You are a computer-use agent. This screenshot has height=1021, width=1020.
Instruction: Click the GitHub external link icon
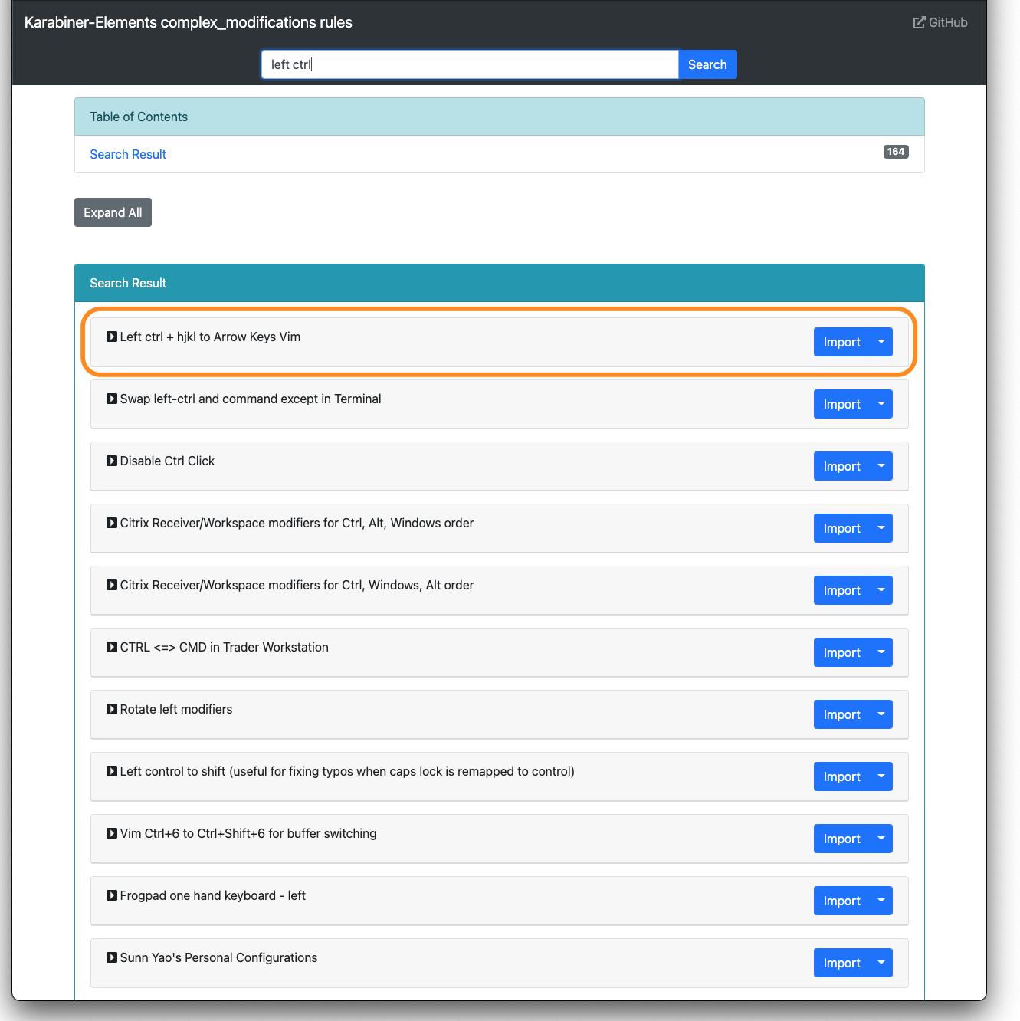(x=919, y=23)
